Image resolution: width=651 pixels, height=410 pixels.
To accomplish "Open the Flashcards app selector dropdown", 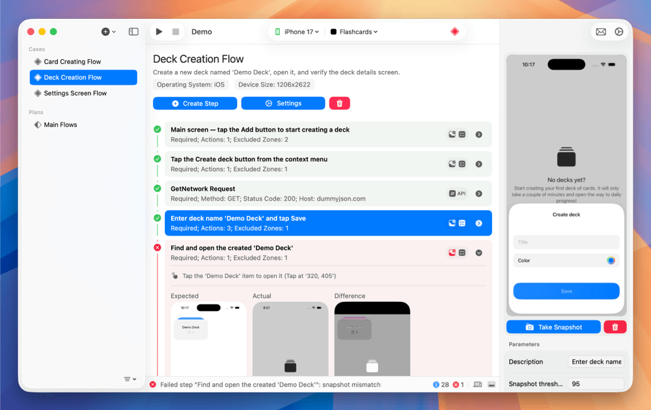I will [354, 31].
